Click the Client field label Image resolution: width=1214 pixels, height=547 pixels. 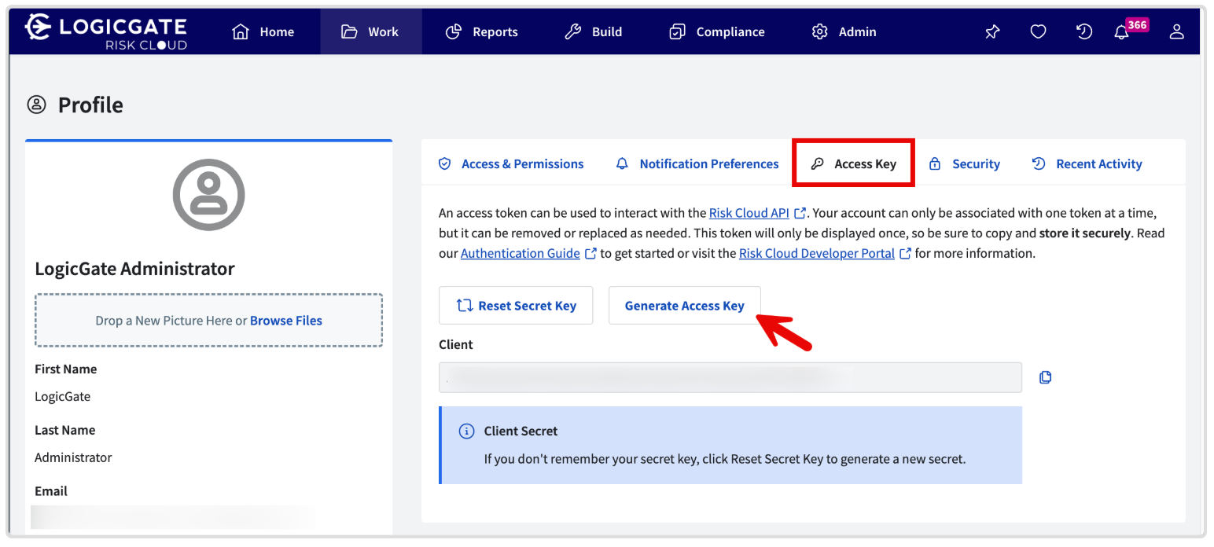click(456, 344)
